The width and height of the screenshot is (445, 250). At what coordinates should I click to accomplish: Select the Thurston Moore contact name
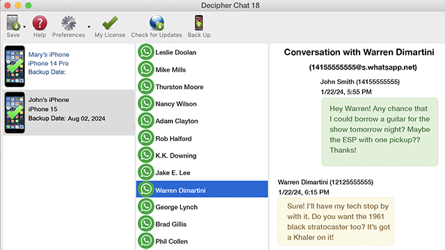[179, 87]
